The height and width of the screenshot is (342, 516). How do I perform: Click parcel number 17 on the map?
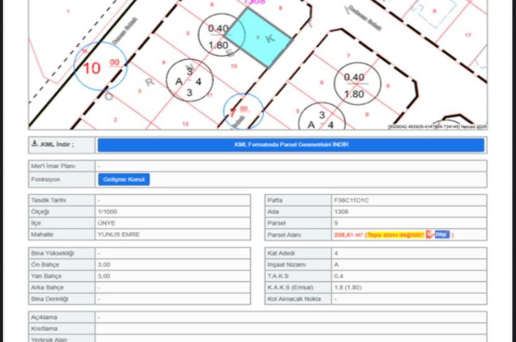(x=467, y=35)
